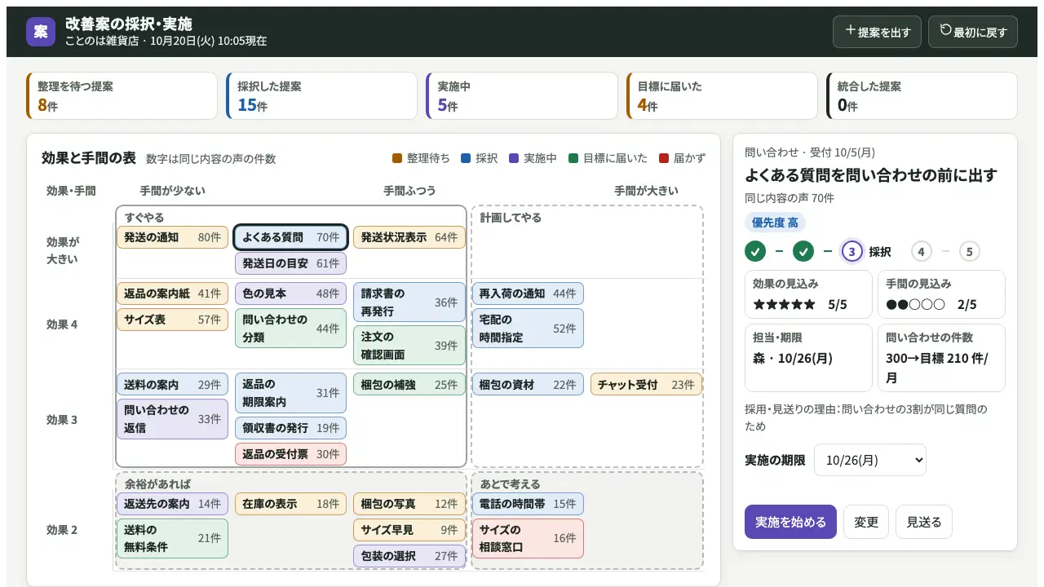Click the 効果 4 row label

[62, 324]
